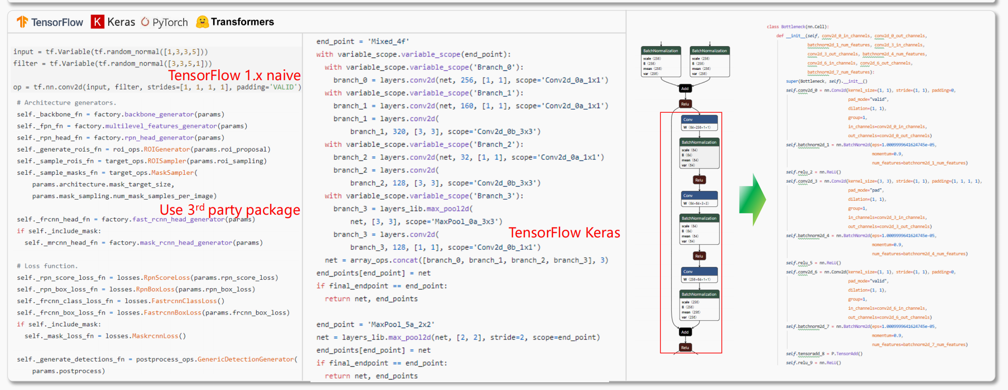The height and width of the screenshot is (390, 1008).
Task: Select BatchNormalization node below the 64×256×1×1 Conv
Action: [x=700, y=154]
